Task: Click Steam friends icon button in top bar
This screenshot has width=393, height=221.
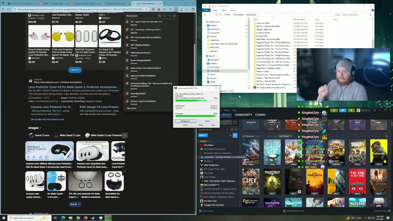Action: (334, 110)
